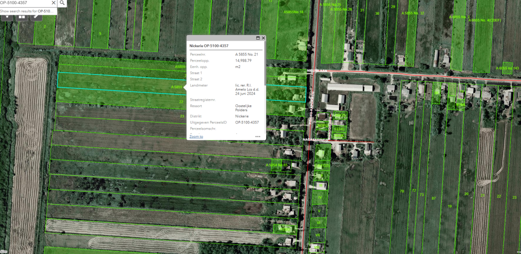The width and height of the screenshot is (521, 254).
Task: Open popup more options ellipsis menu
Action: [x=258, y=137]
